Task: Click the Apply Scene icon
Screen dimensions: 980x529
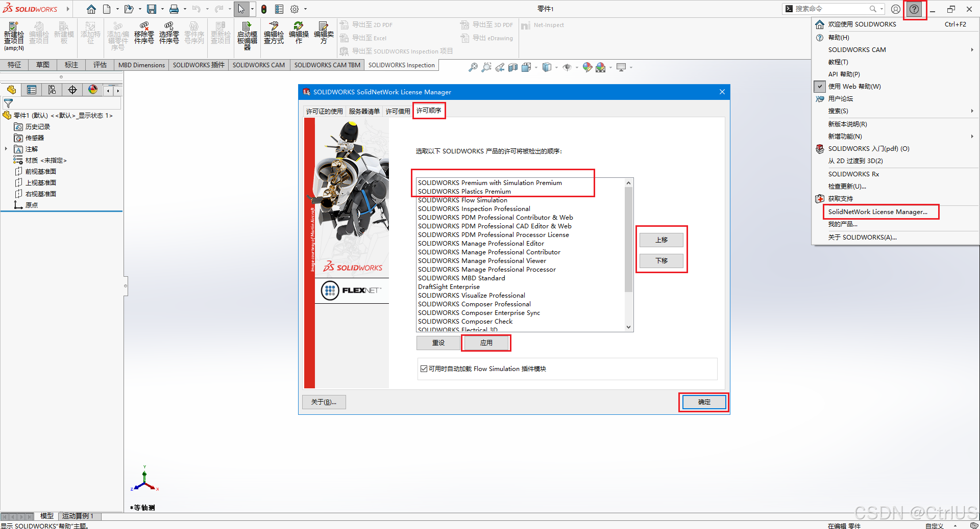Action: [x=601, y=67]
